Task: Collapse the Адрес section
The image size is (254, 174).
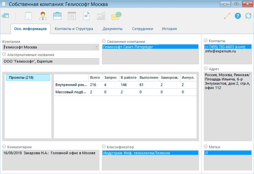Action: click(x=206, y=69)
